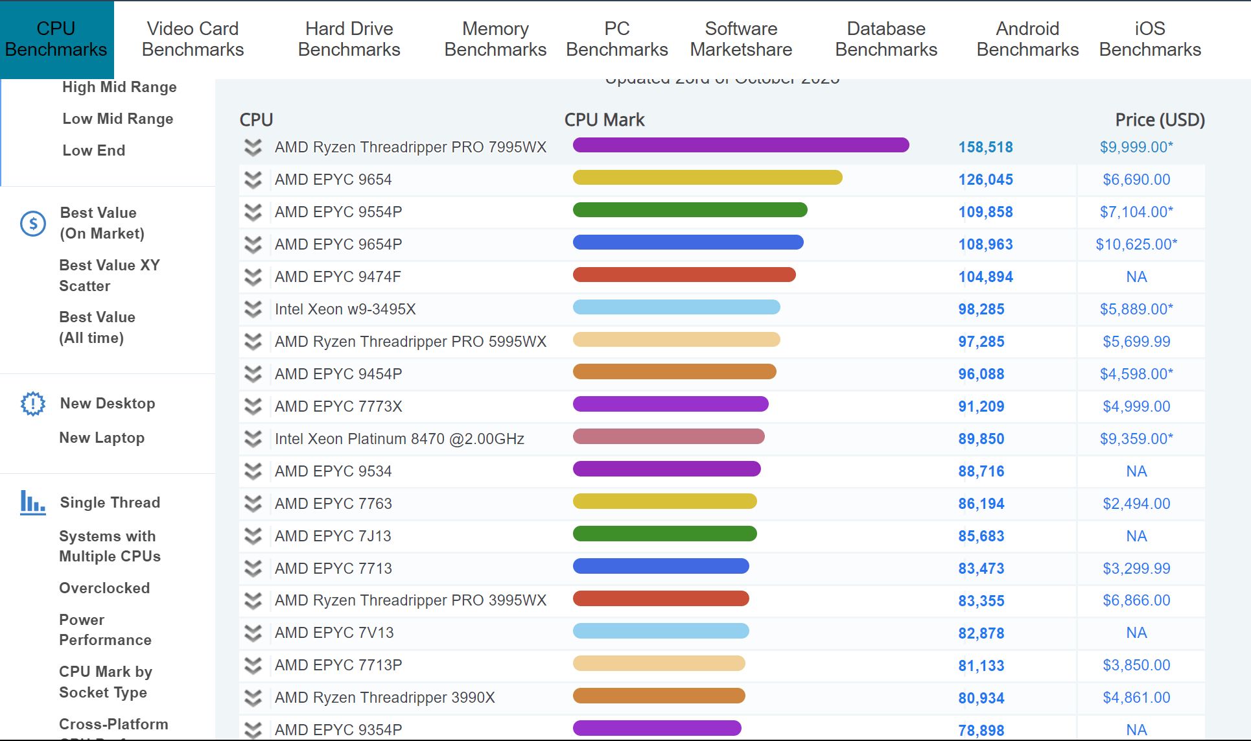Click the $10,625.00* price for EPYC 9654P
Screen dimensions: 1251x741
pyautogui.click(x=1136, y=244)
